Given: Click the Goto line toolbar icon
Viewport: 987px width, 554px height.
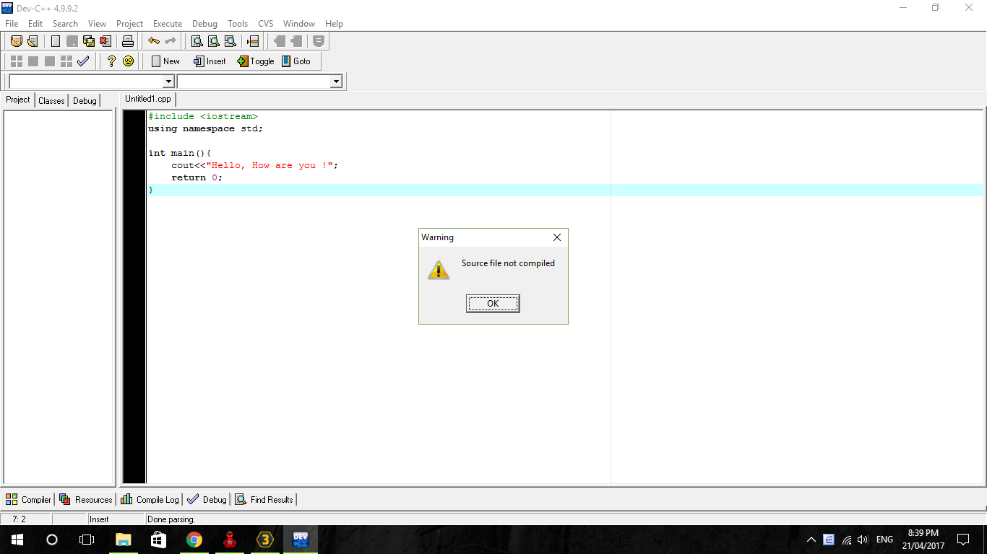Looking at the screenshot, I should [x=296, y=61].
